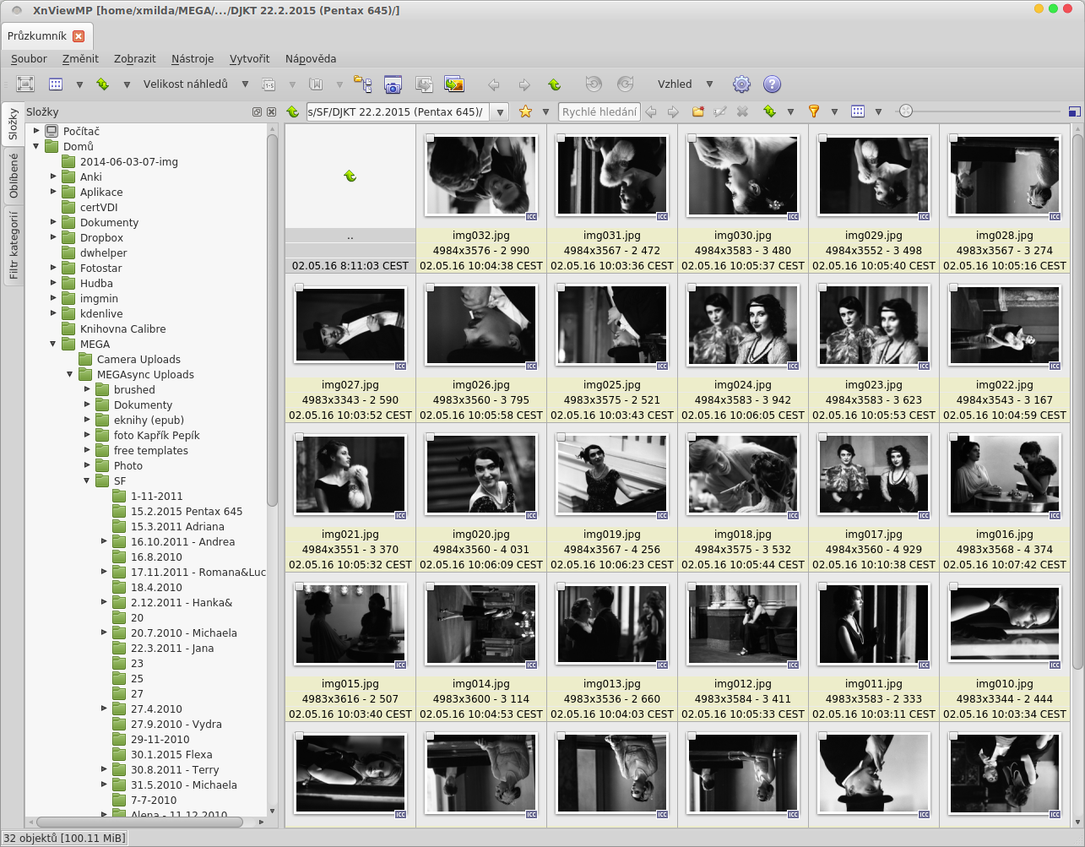Click the camera capture icon in toolbar
Viewport: 1085px width, 847px height.
click(393, 84)
